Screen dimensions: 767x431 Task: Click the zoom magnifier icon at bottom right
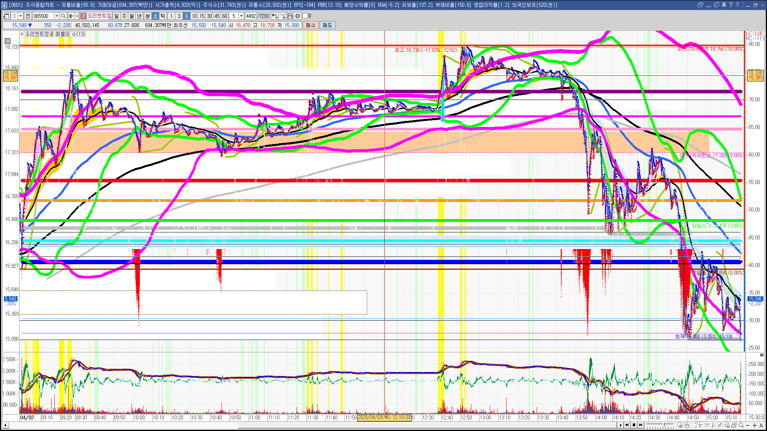(x=741, y=425)
